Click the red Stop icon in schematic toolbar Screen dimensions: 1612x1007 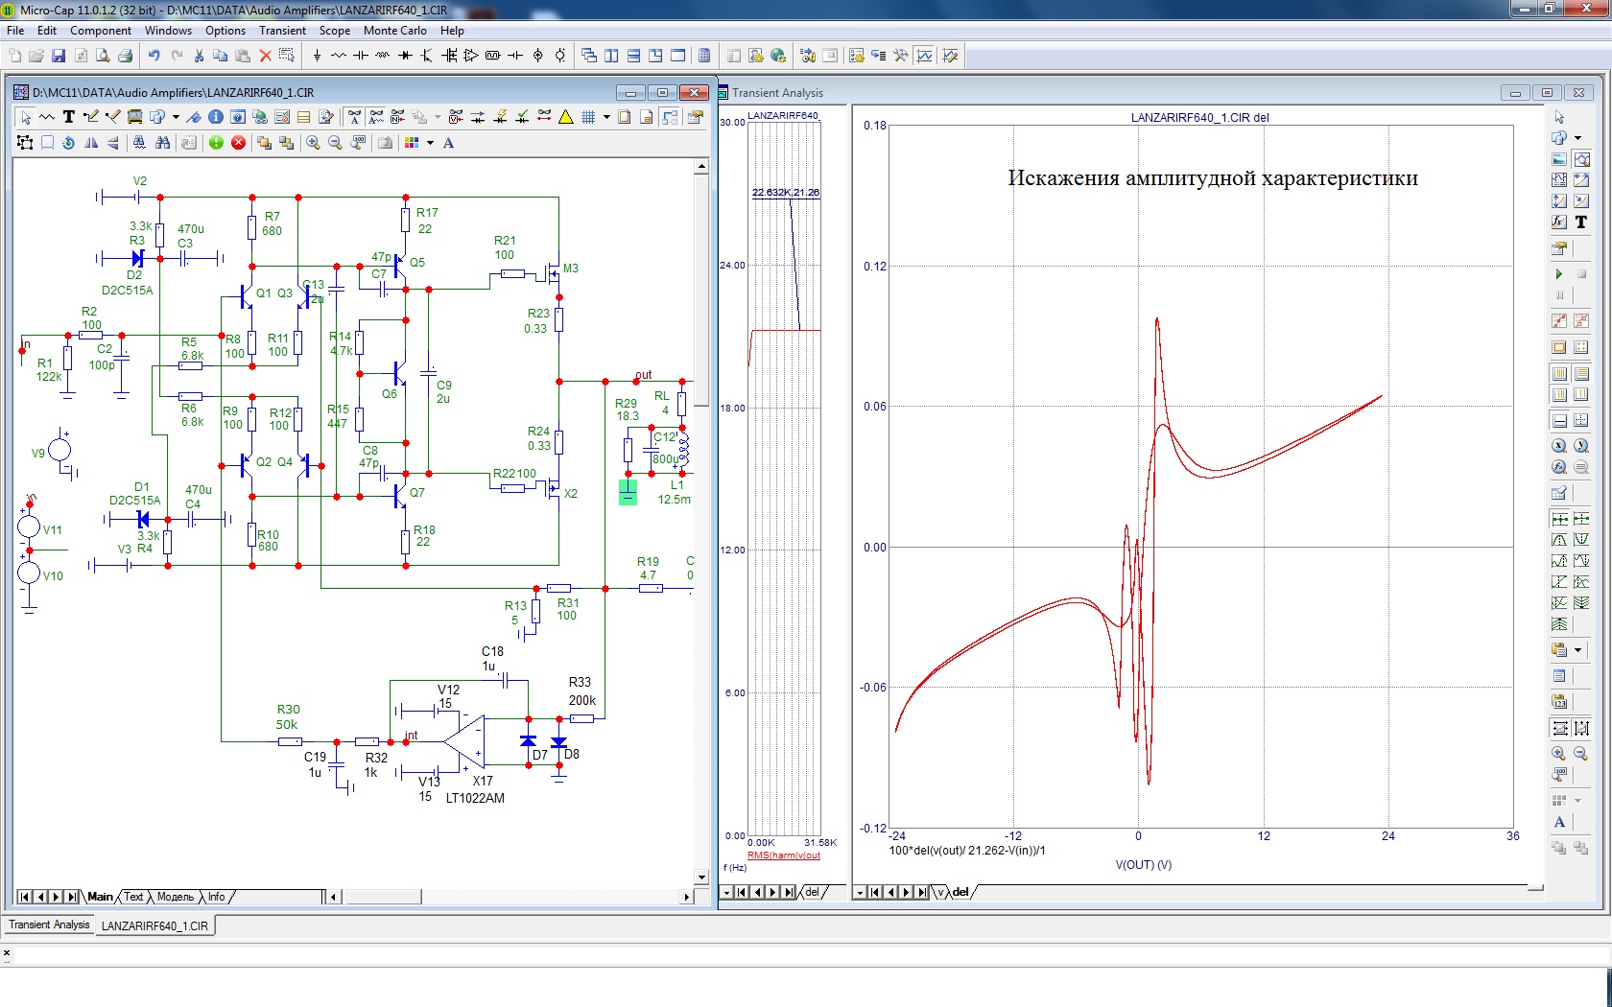pyautogui.click(x=238, y=143)
